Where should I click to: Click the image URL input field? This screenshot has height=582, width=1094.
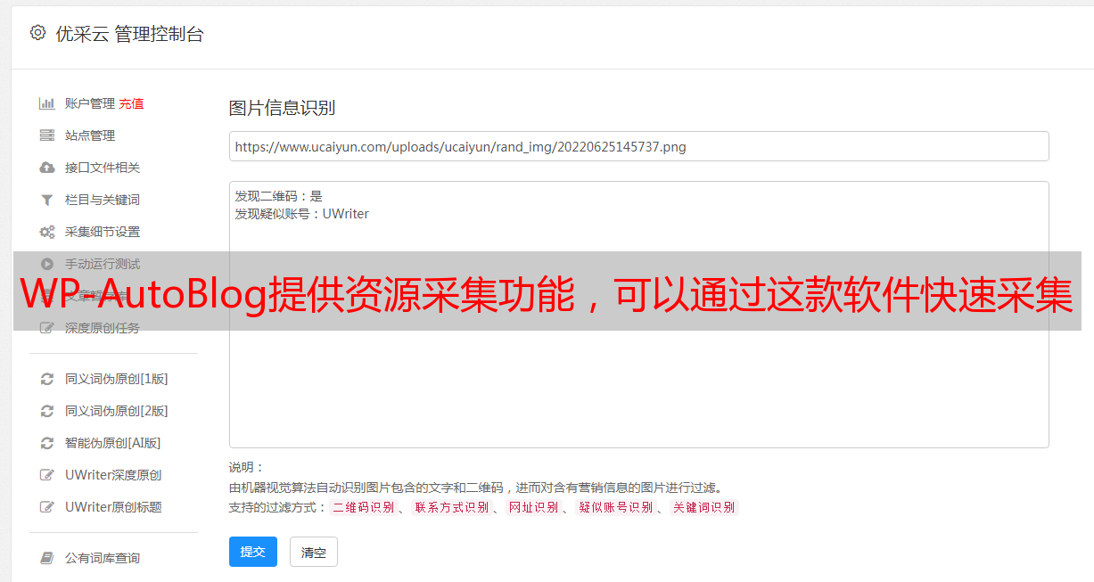click(x=638, y=146)
